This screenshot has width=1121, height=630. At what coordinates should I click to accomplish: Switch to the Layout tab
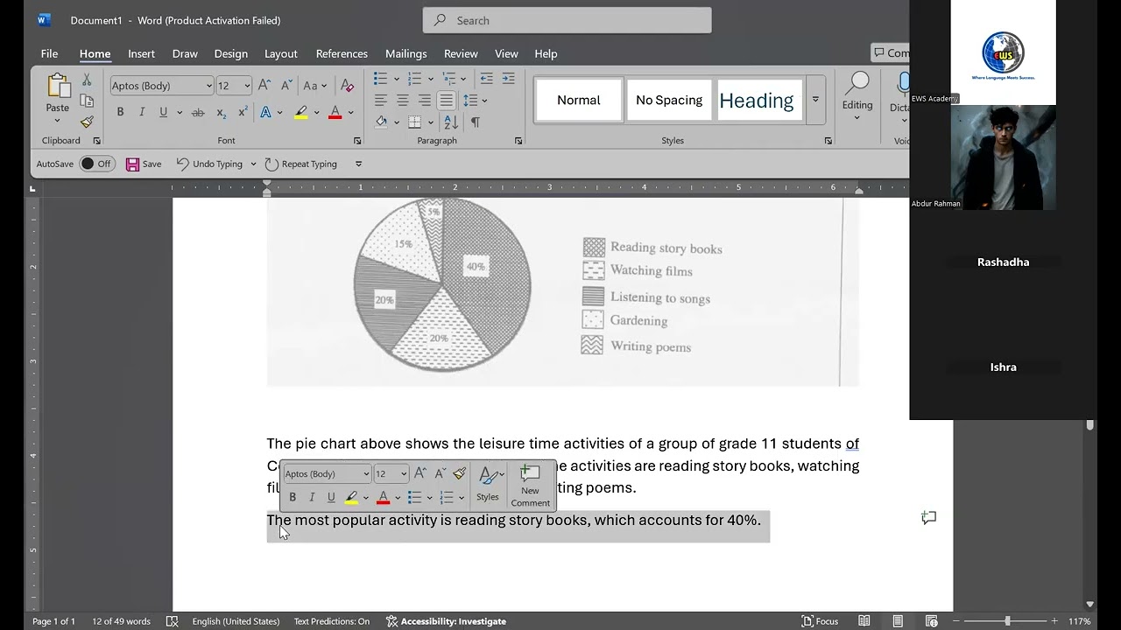pos(281,53)
